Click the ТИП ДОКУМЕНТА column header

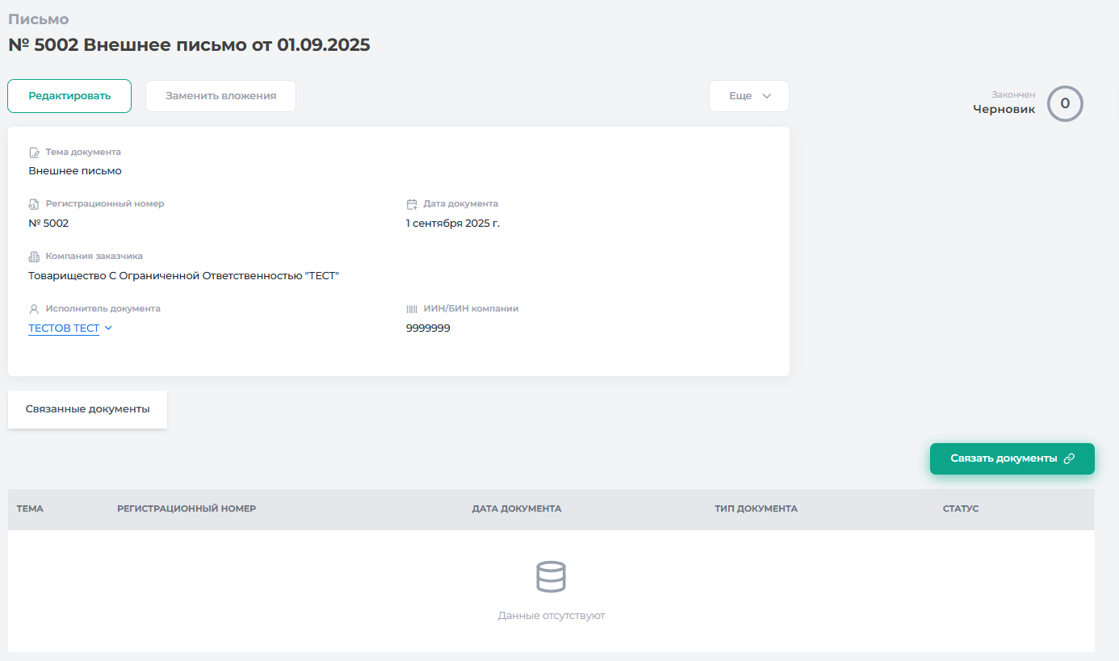[756, 508]
